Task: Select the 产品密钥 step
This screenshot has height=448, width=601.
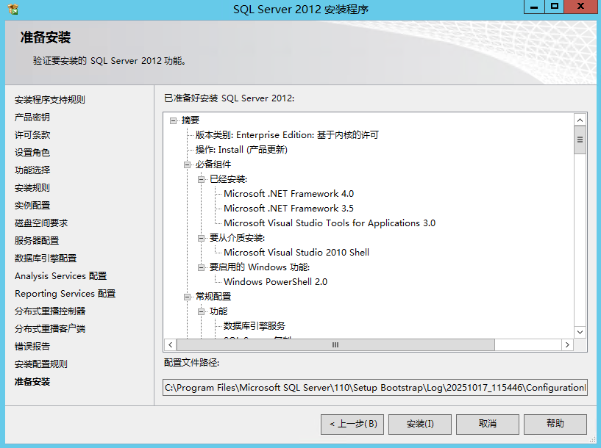Action: [x=32, y=118]
